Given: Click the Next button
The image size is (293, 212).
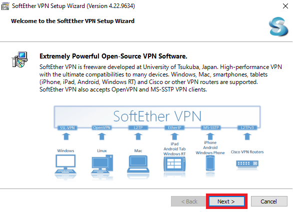Looking at the screenshot, I should point(226,201).
